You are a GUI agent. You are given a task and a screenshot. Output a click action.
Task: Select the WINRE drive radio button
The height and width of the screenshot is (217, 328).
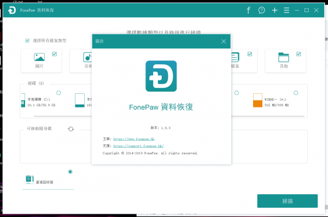[x=296, y=93]
